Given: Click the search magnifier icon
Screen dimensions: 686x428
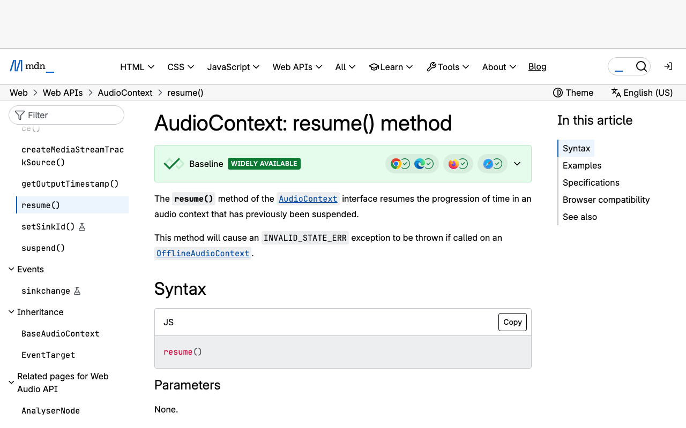Looking at the screenshot, I should tap(641, 66).
